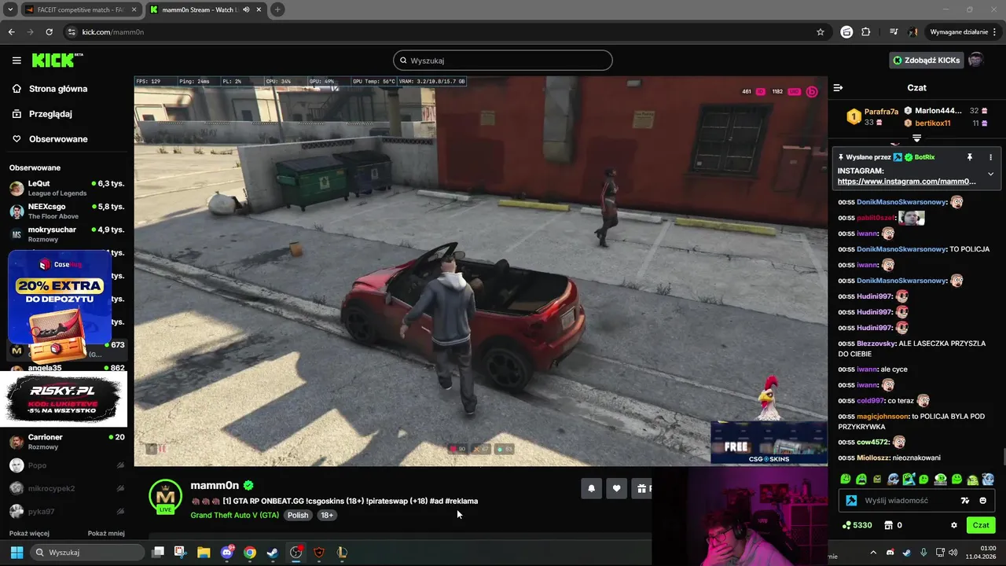
Task: Open NEEXcsgo channel in sidebar
Action: point(67,211)
